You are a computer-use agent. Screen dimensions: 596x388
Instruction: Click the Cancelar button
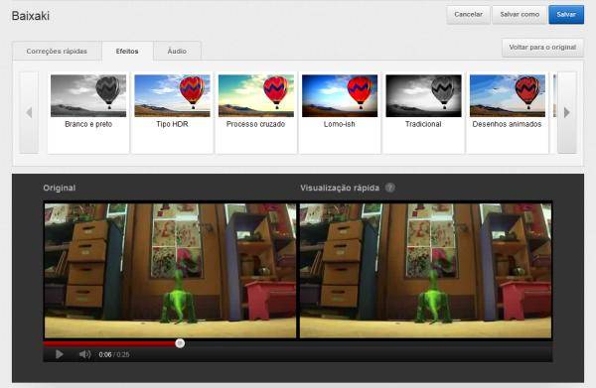(468, 15)
